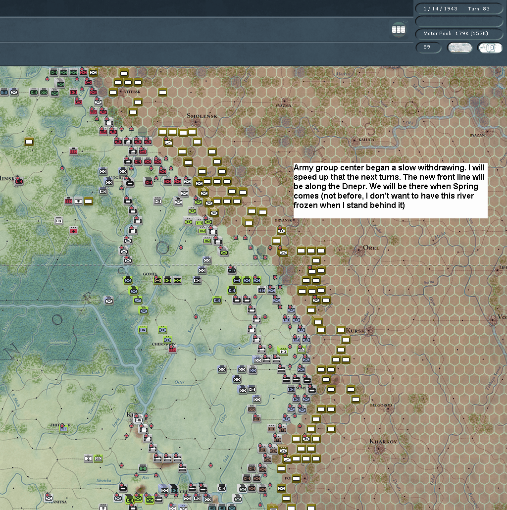The image size is (507, 510).
Task: Select white II battalion counter on the Berezina
Action: point(78,201)
